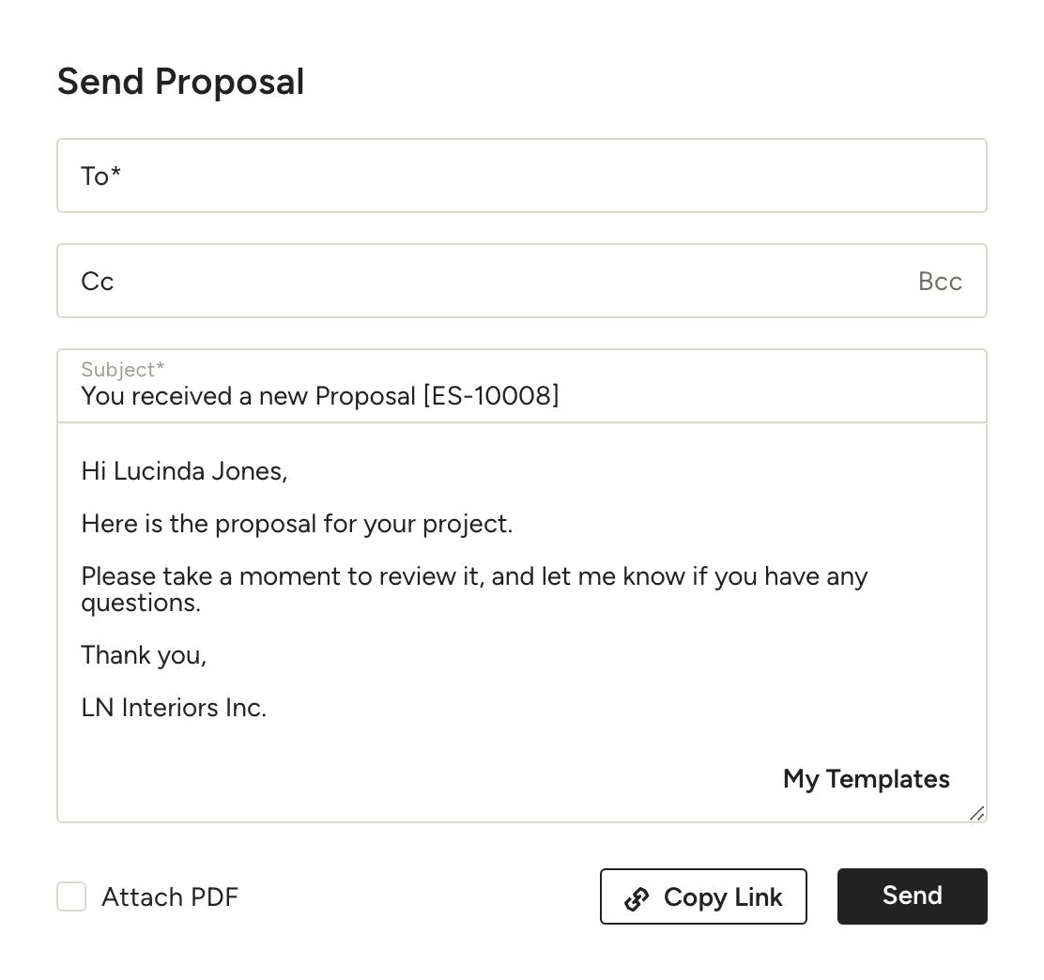Select the link glyph inside the Copy Link button

pyautogui.click(x=637, y=896)
